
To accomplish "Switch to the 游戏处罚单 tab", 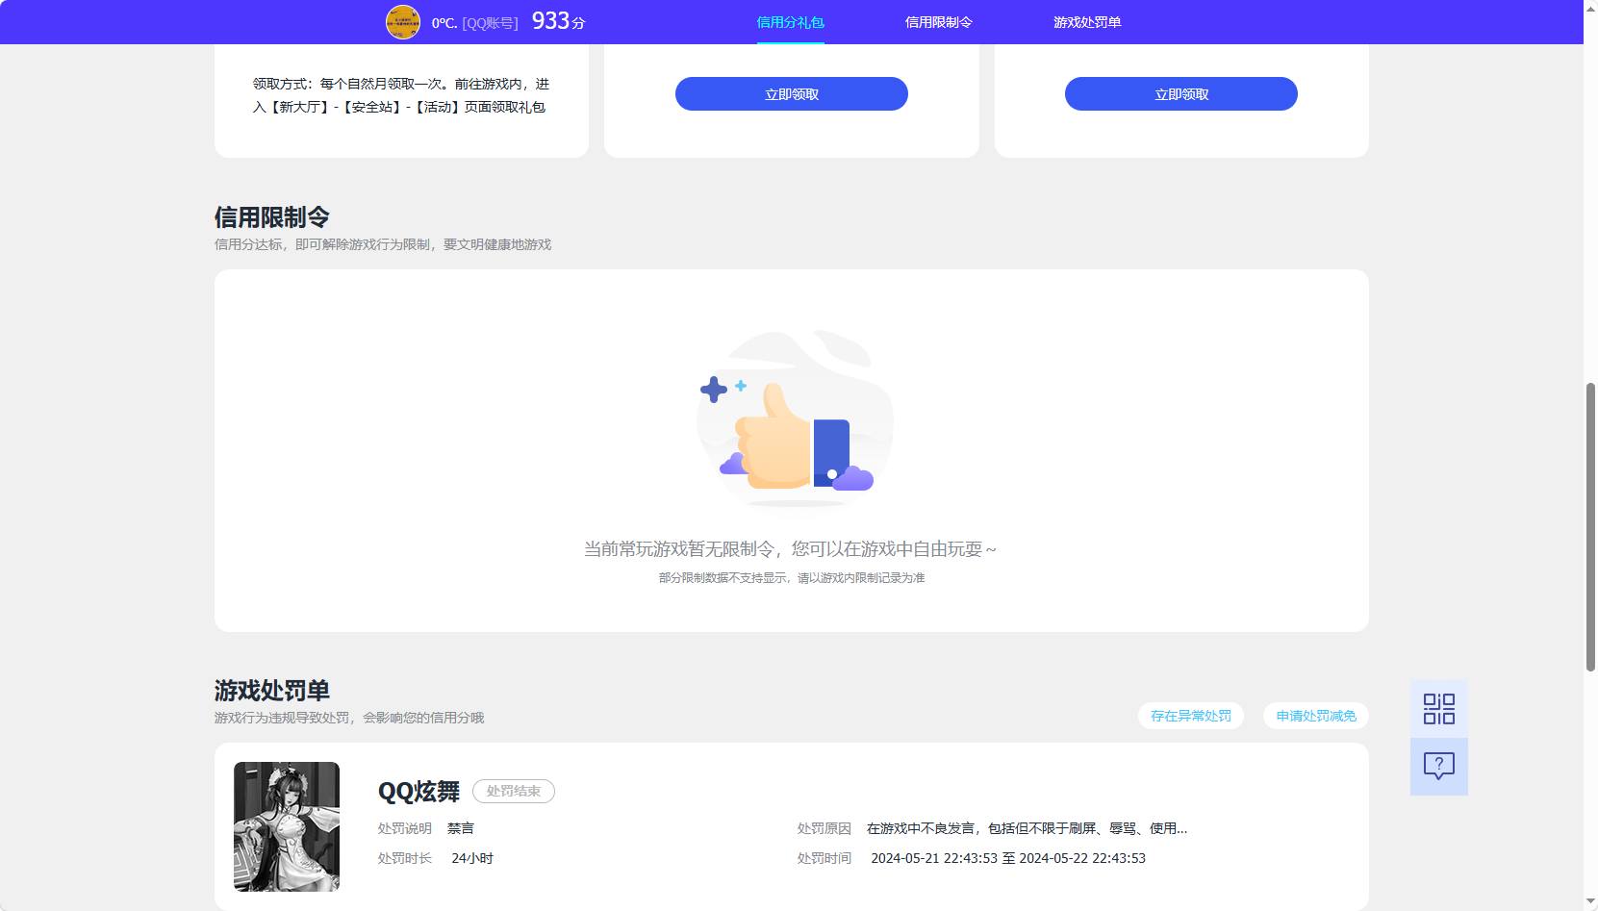I will pos(1087,22).
